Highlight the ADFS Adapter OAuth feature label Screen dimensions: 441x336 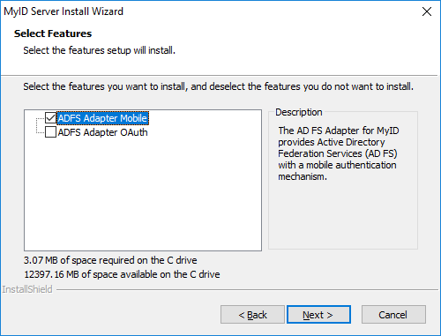tap(102, 132)
